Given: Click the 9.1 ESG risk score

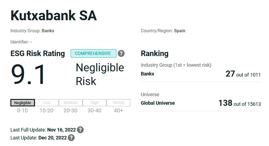Looking at the screenshot, I should coord(29,74).
